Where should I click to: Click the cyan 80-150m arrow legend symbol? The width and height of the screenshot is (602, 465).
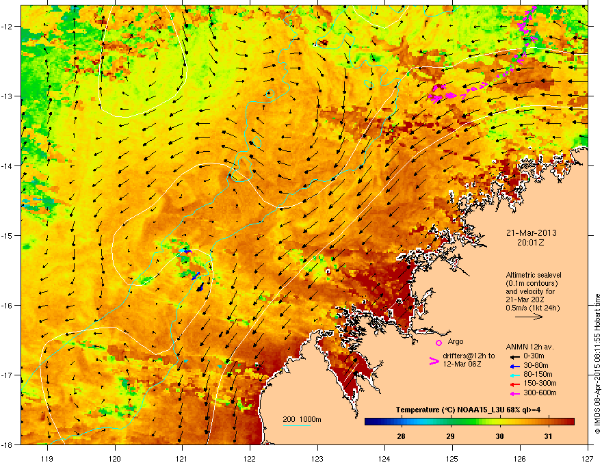515,375
